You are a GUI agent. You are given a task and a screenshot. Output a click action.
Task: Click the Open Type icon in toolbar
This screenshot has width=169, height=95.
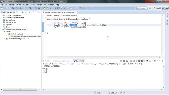pos(44,8)
